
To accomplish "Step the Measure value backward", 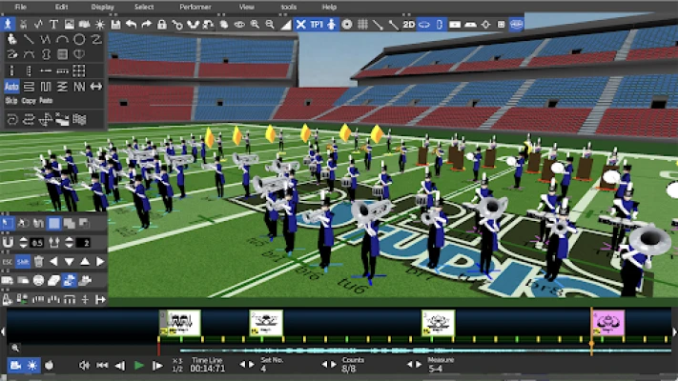I will coord(409,365).
